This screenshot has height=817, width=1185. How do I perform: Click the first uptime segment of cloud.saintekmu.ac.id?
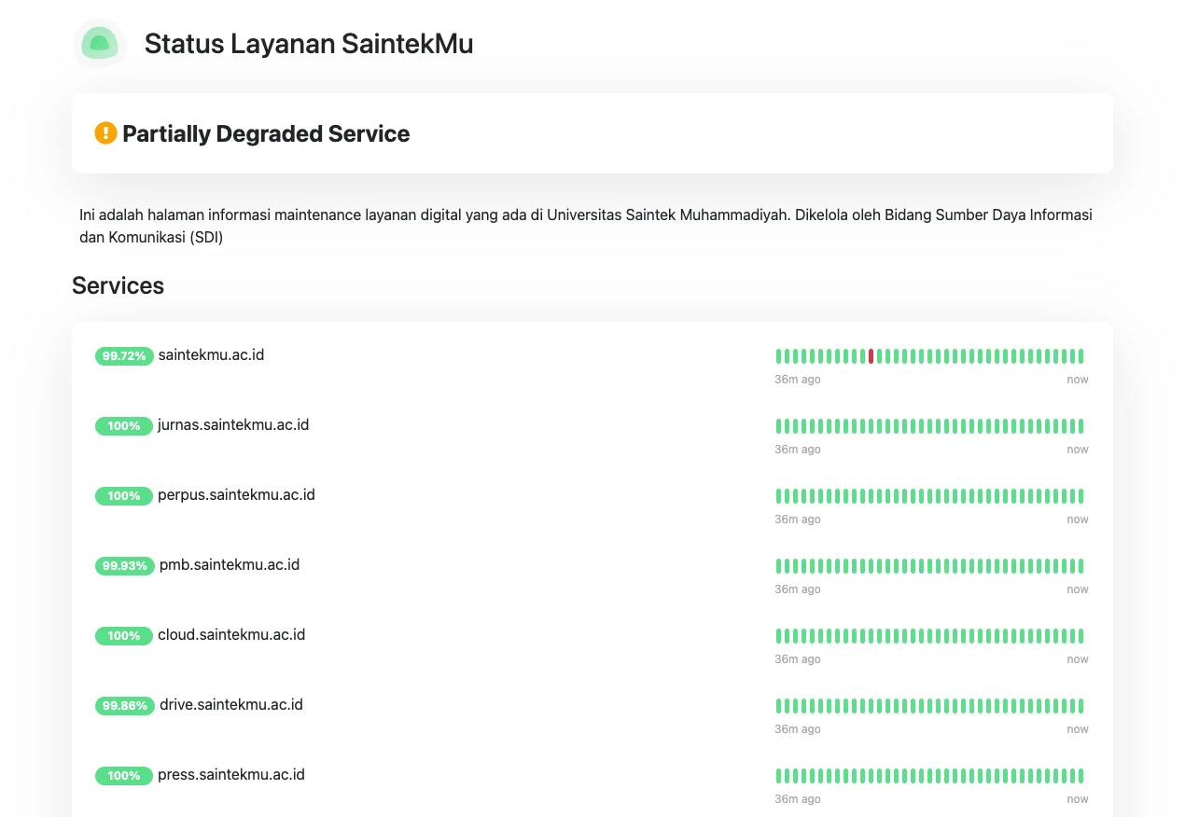pyautogui.click(x=778, y=635)
